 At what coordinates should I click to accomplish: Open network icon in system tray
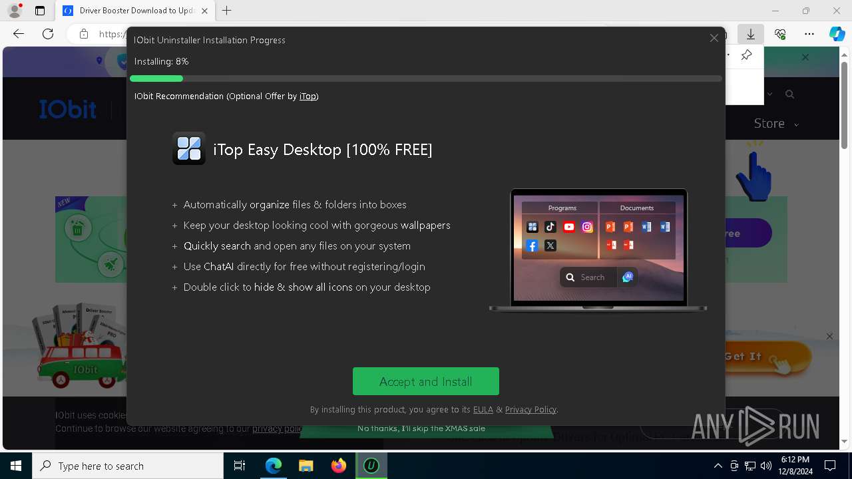[749, 466]
